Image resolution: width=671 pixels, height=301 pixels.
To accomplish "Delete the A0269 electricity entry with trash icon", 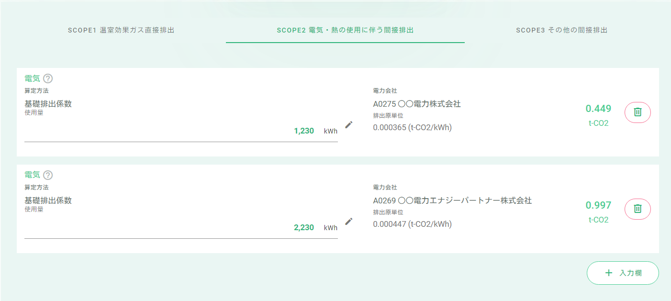I will click(x=637, y=209).
